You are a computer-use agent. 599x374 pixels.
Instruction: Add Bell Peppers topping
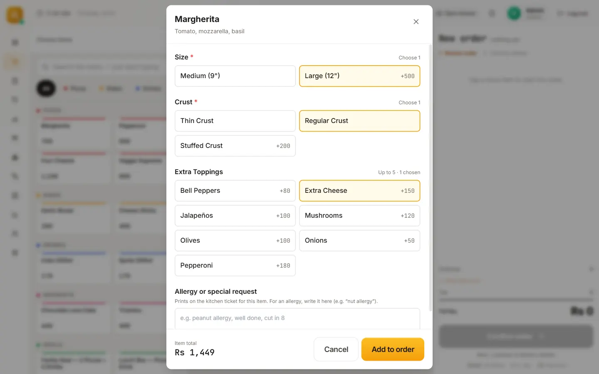click(235, 191)
